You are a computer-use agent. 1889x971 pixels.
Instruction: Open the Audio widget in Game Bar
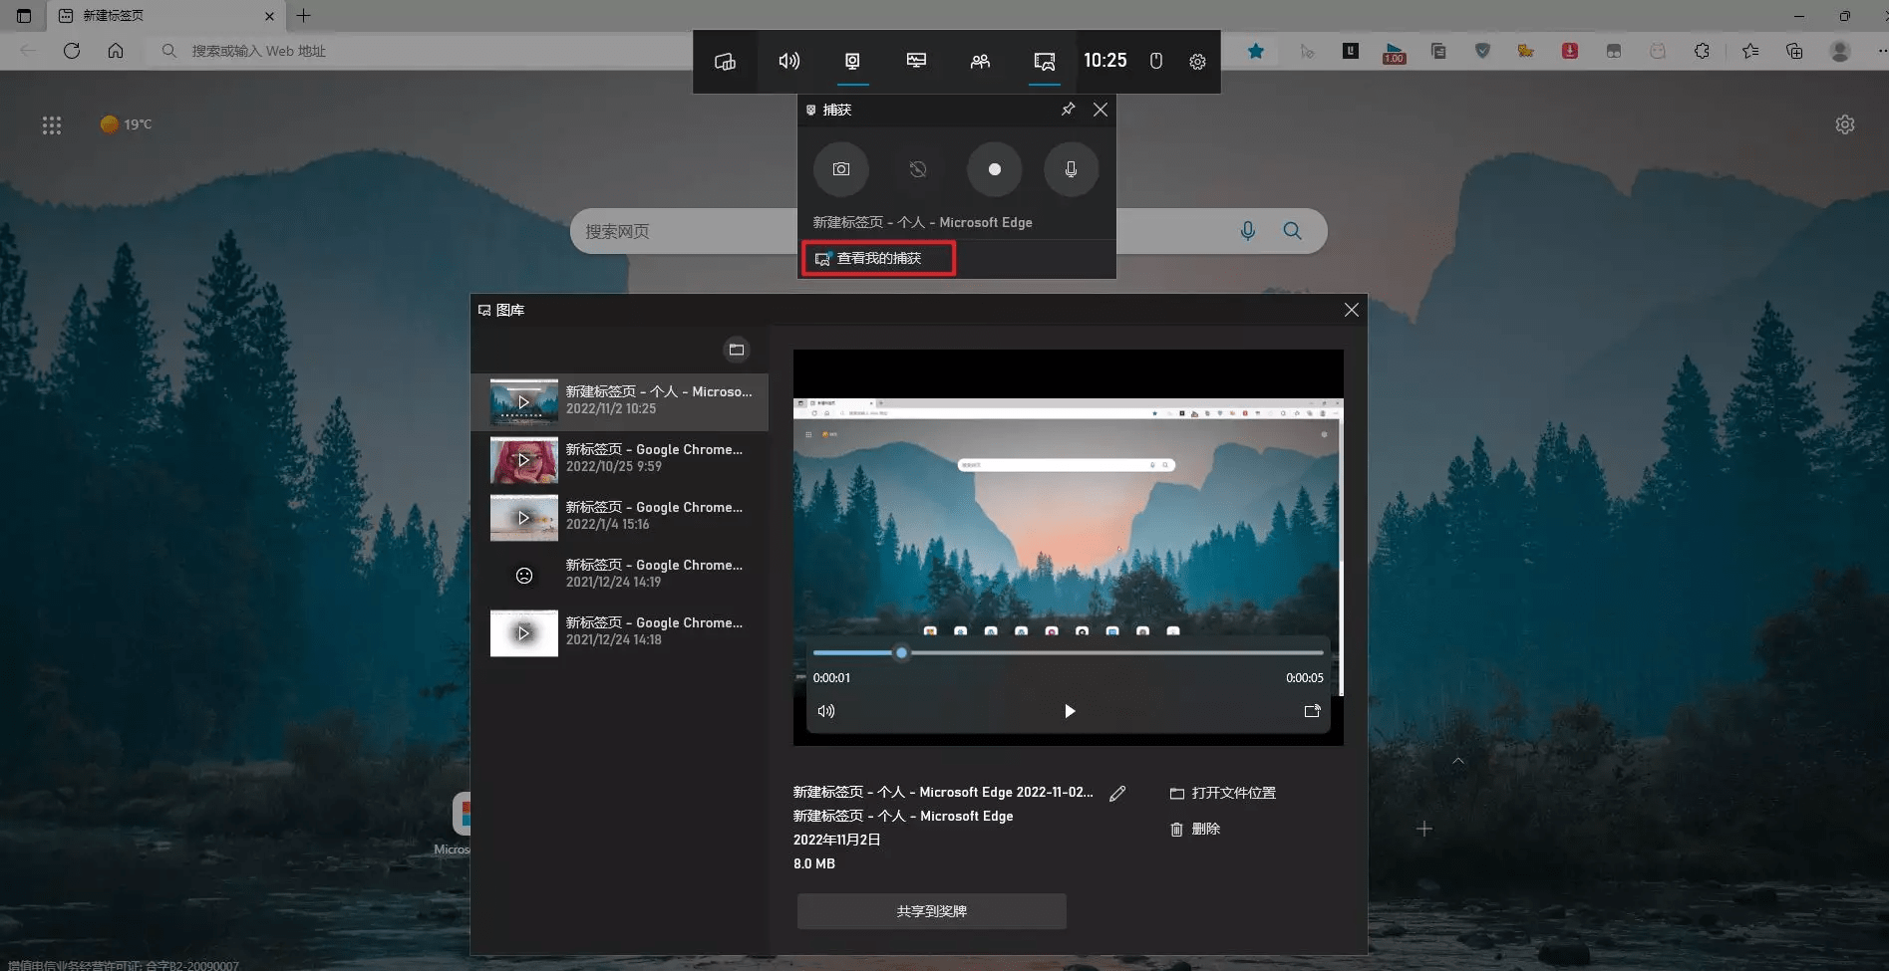coord(788,62)
